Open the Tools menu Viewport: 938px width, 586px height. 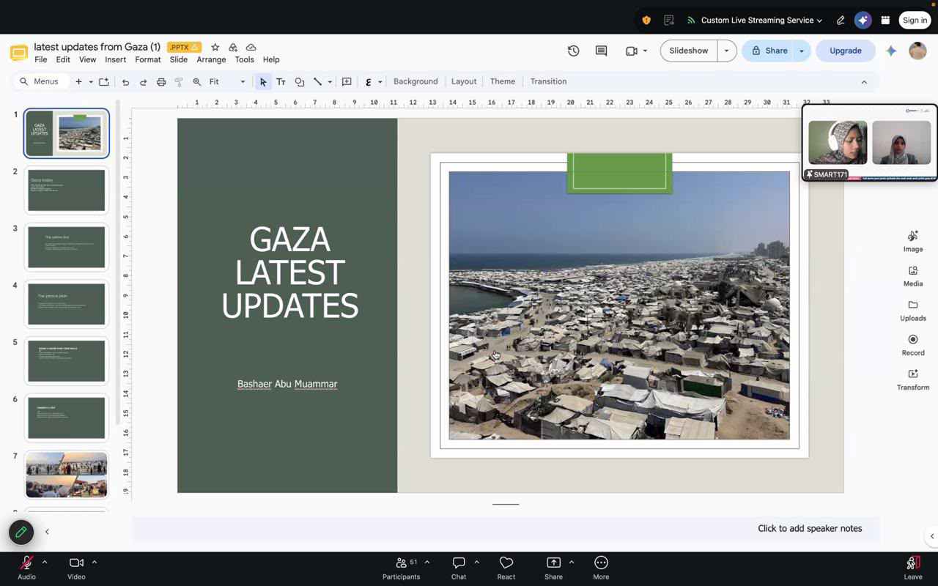coord(244,60)
